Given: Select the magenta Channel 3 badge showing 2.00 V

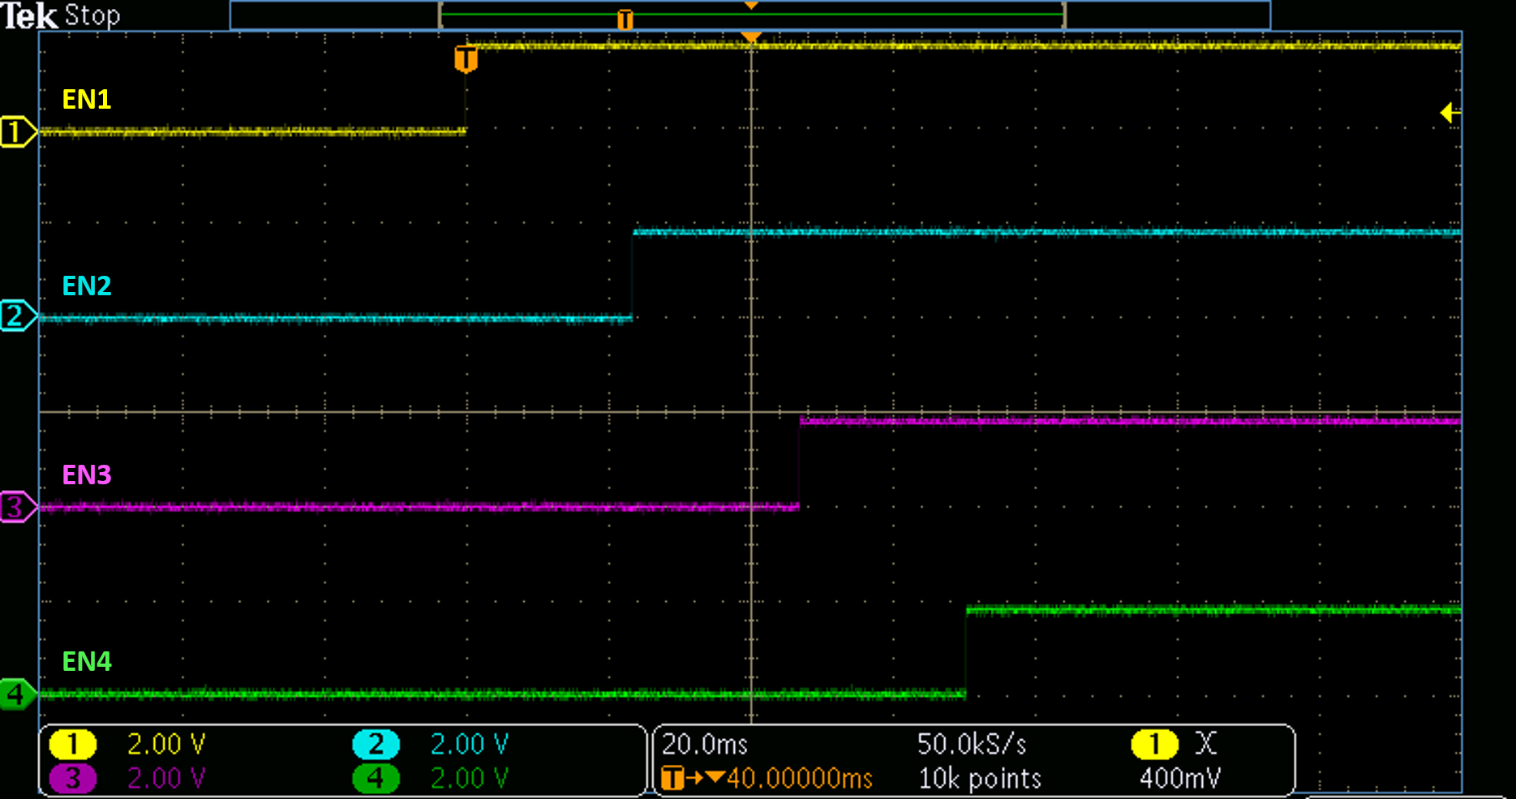Looking at the screenshot, I should (x=74, y=778).
